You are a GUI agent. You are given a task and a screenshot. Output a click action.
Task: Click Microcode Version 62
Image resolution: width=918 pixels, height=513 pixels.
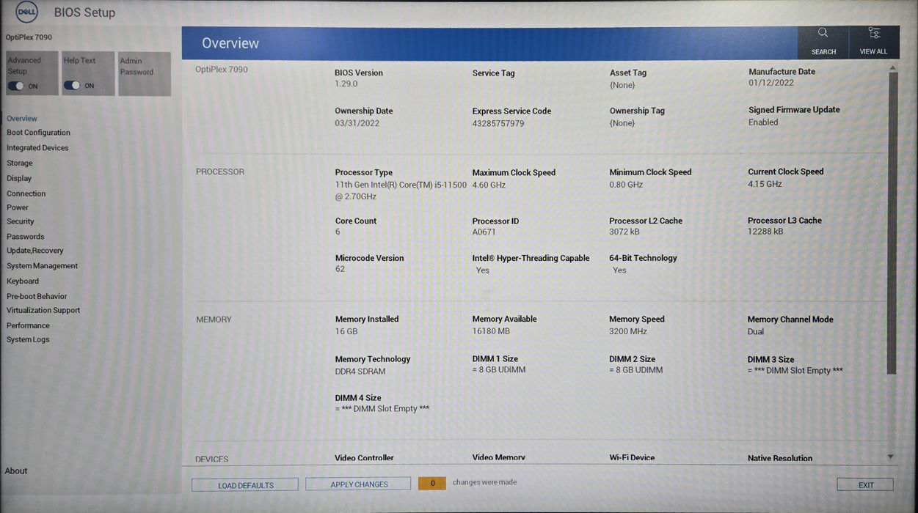coord(340,269)
